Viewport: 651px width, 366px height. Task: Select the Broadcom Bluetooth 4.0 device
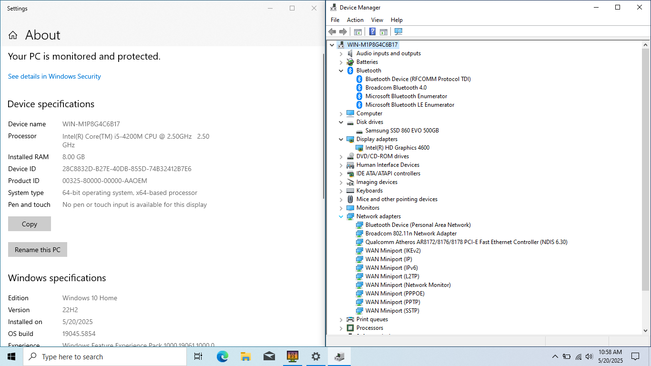coord(396,88)
